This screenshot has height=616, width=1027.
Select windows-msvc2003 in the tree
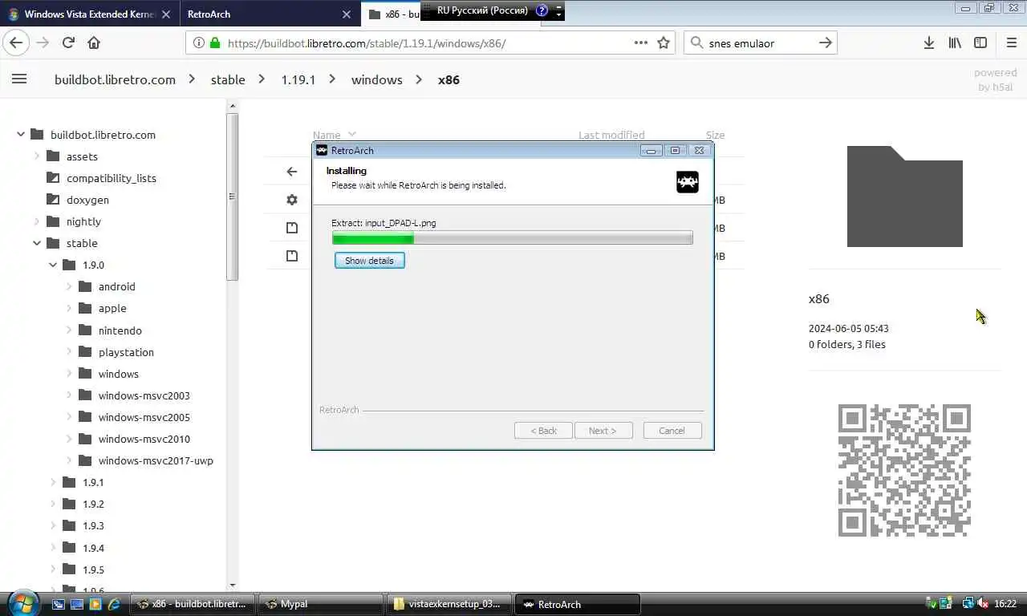pyautogui.click(x=144, y=395)
